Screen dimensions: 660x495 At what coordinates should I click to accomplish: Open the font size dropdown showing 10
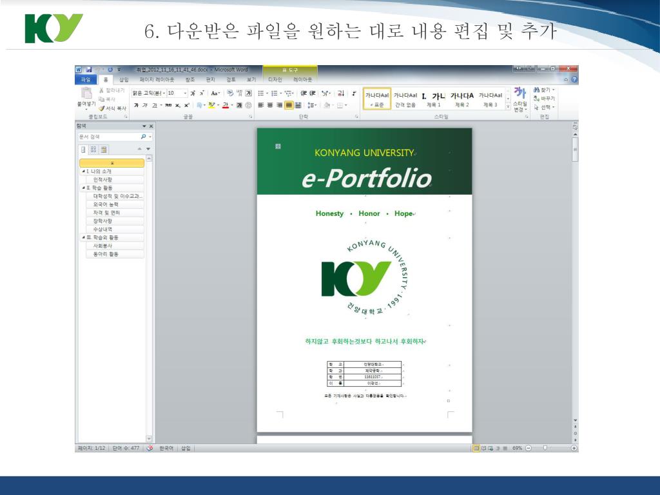pos(185,93)
